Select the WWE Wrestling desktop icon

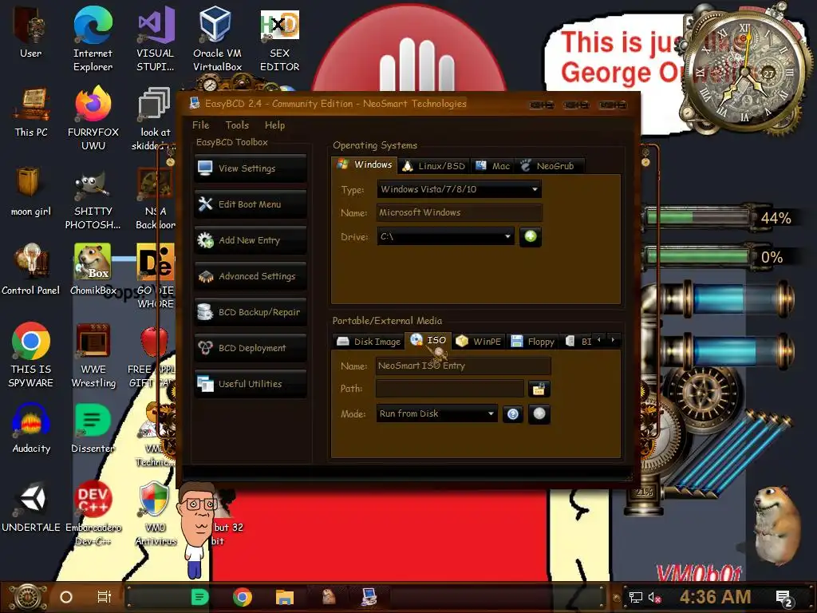coord(93,355)
